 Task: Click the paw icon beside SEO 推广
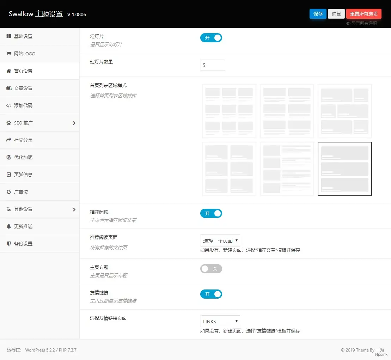click(9, 123)
